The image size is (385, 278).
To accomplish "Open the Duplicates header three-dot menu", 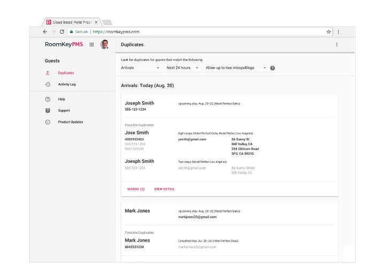I will coord(337,45).
